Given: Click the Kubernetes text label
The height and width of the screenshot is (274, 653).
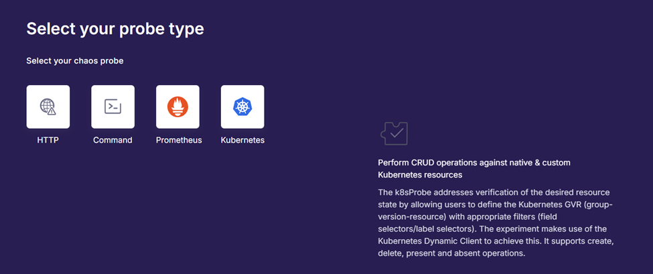Looking at the screenshot, I should [x=242, y=140].
